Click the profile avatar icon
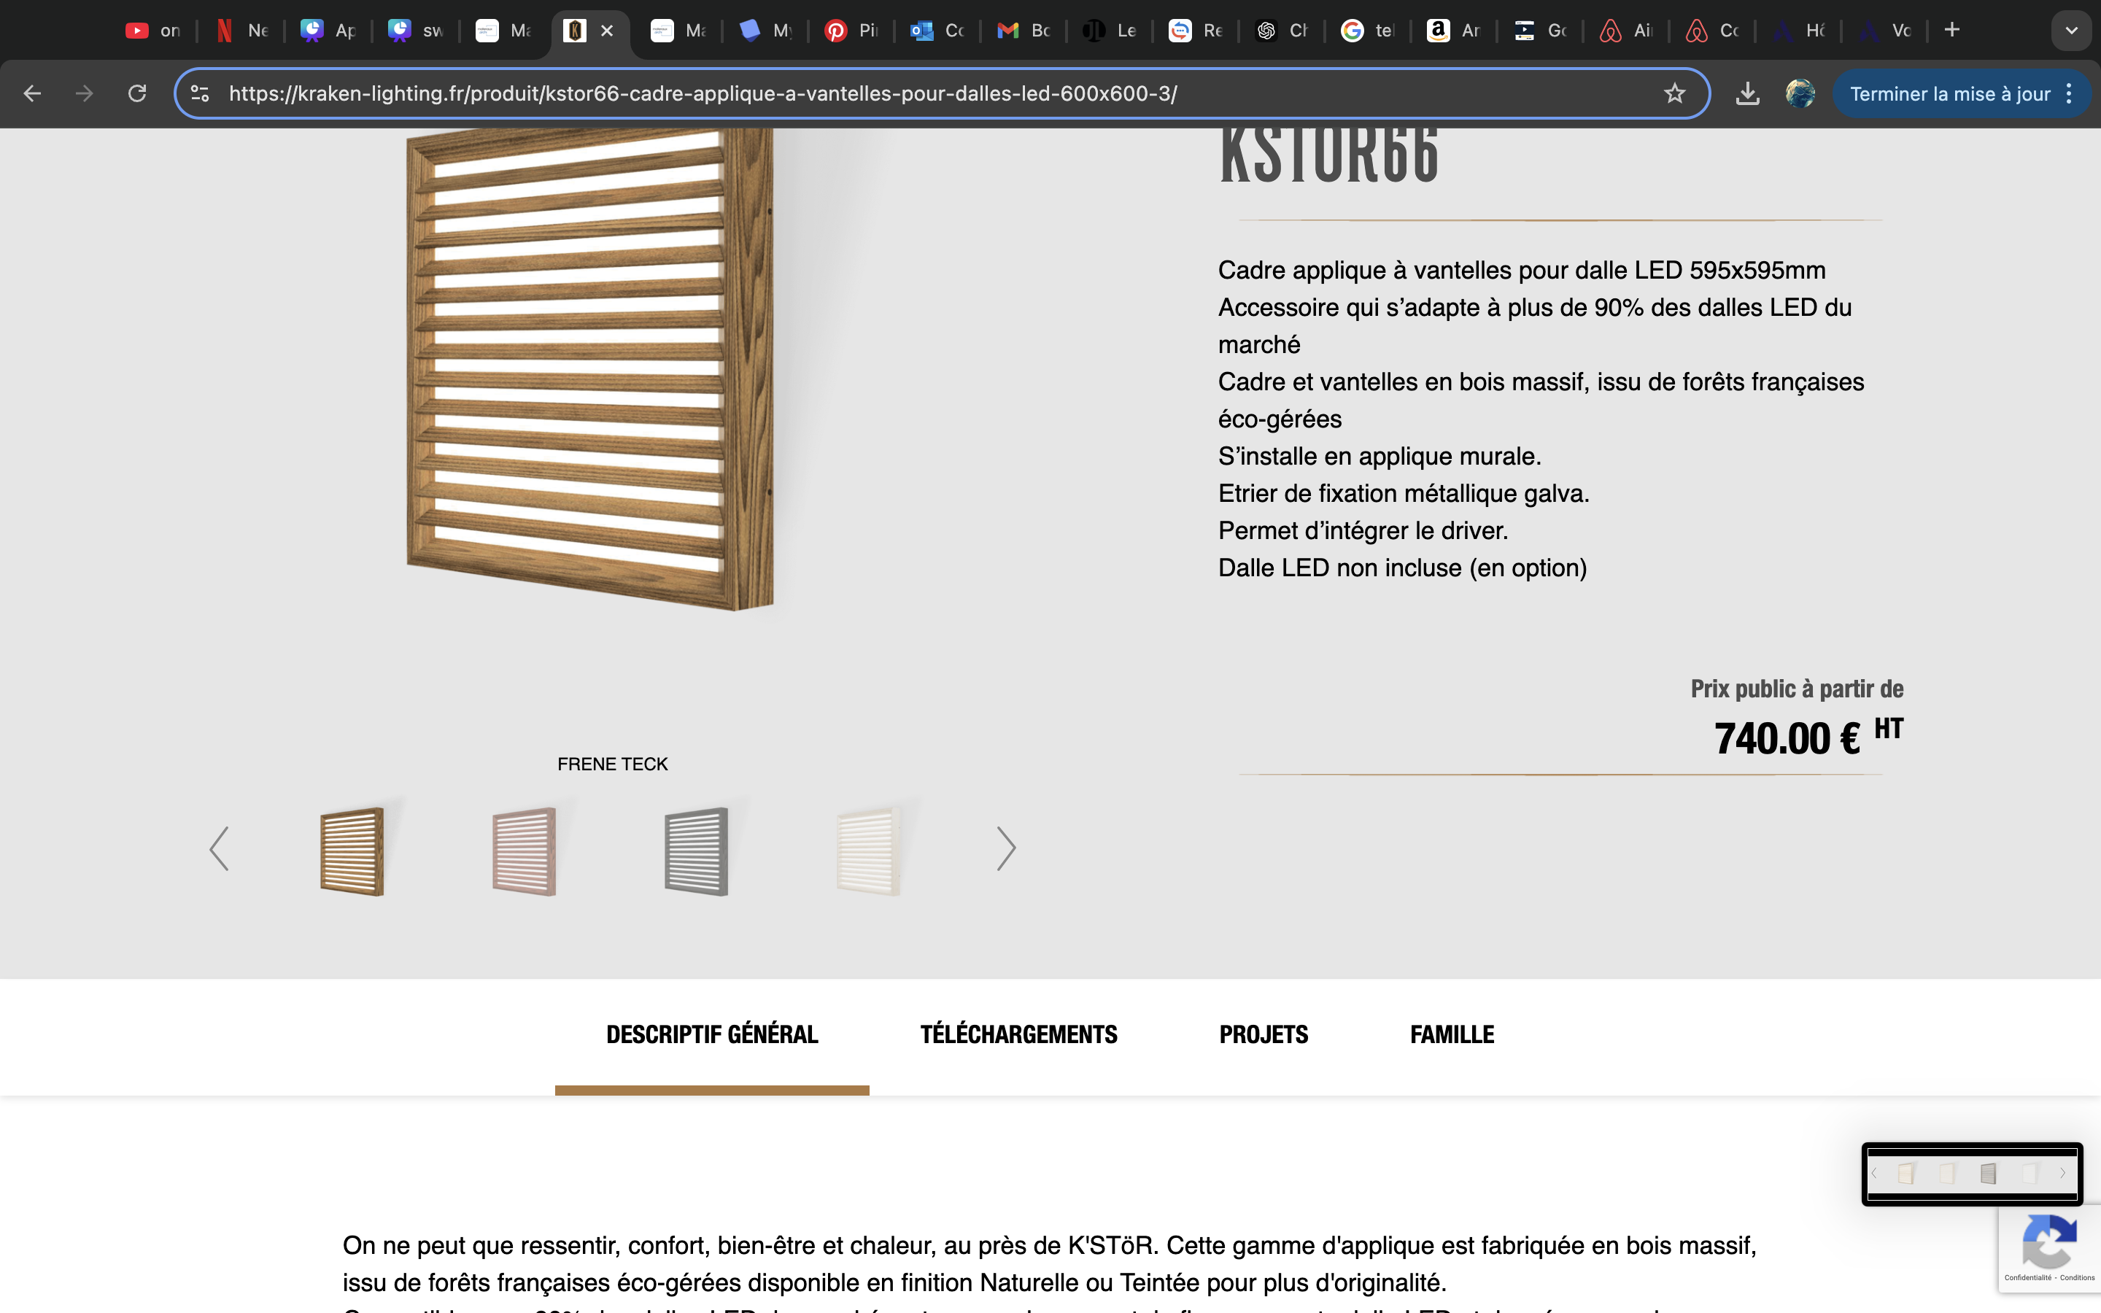Viewport: 2101px width, 1313px height. point(1800,93)
